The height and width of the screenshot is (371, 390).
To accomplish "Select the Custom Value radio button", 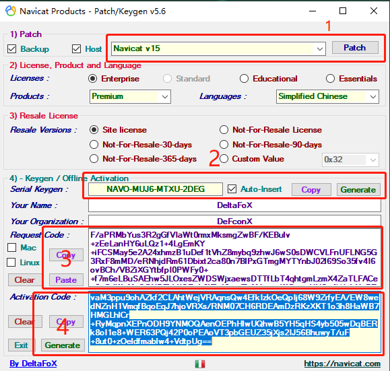I will (x=224, y=159).
